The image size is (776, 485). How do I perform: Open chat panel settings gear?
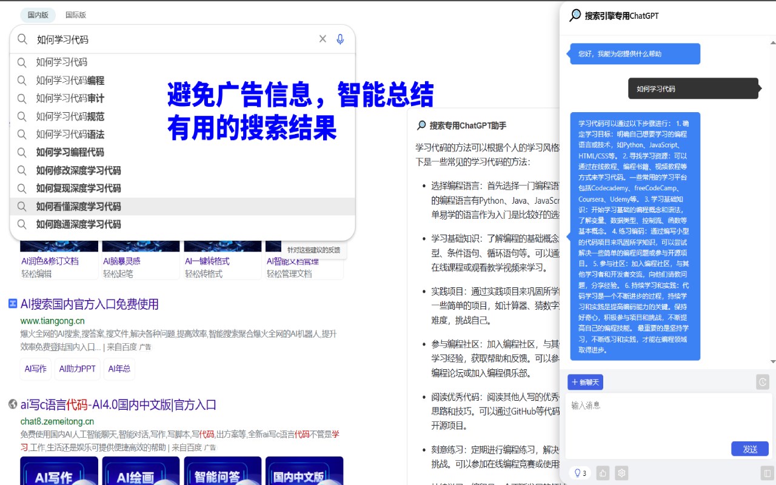tap(621, 473)
